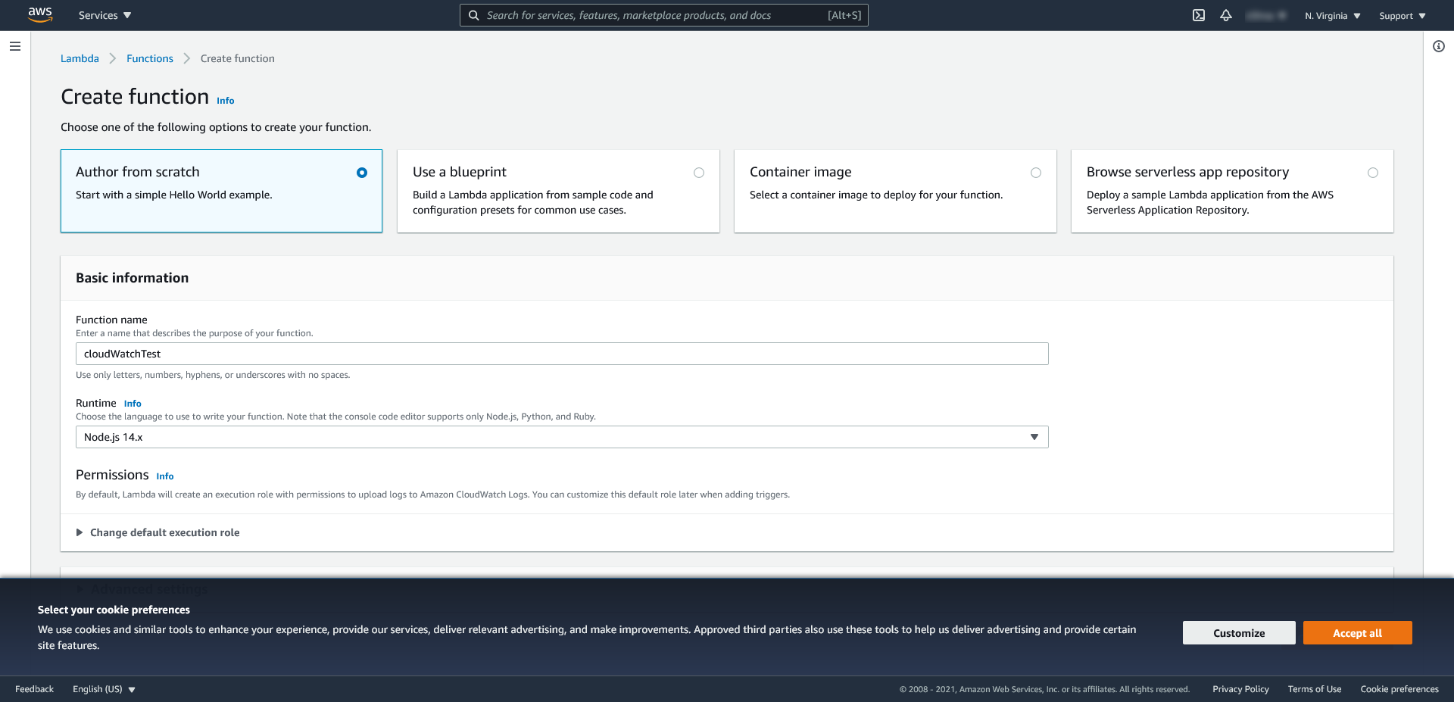Image resolution: width=1454 pixels, height=702 pixels.
Task: Click the Function name input field
Action: pos(562,354)
